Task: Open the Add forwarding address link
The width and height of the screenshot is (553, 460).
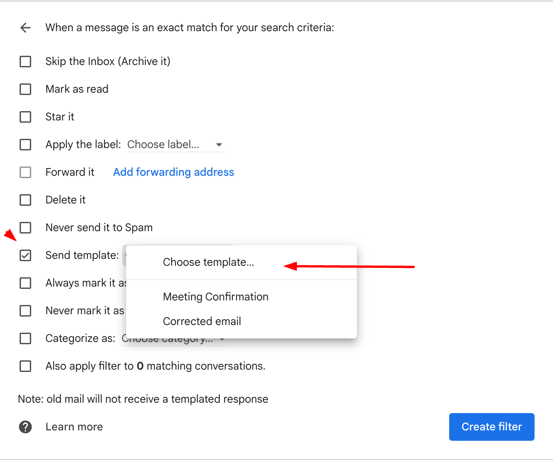Action: click(x=173, y=172)
